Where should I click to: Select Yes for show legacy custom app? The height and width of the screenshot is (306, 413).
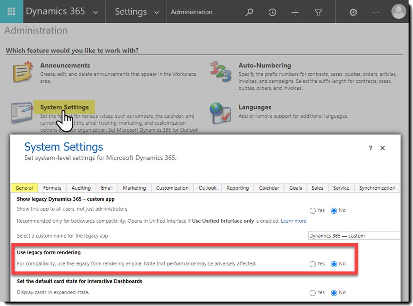(312, 211)
